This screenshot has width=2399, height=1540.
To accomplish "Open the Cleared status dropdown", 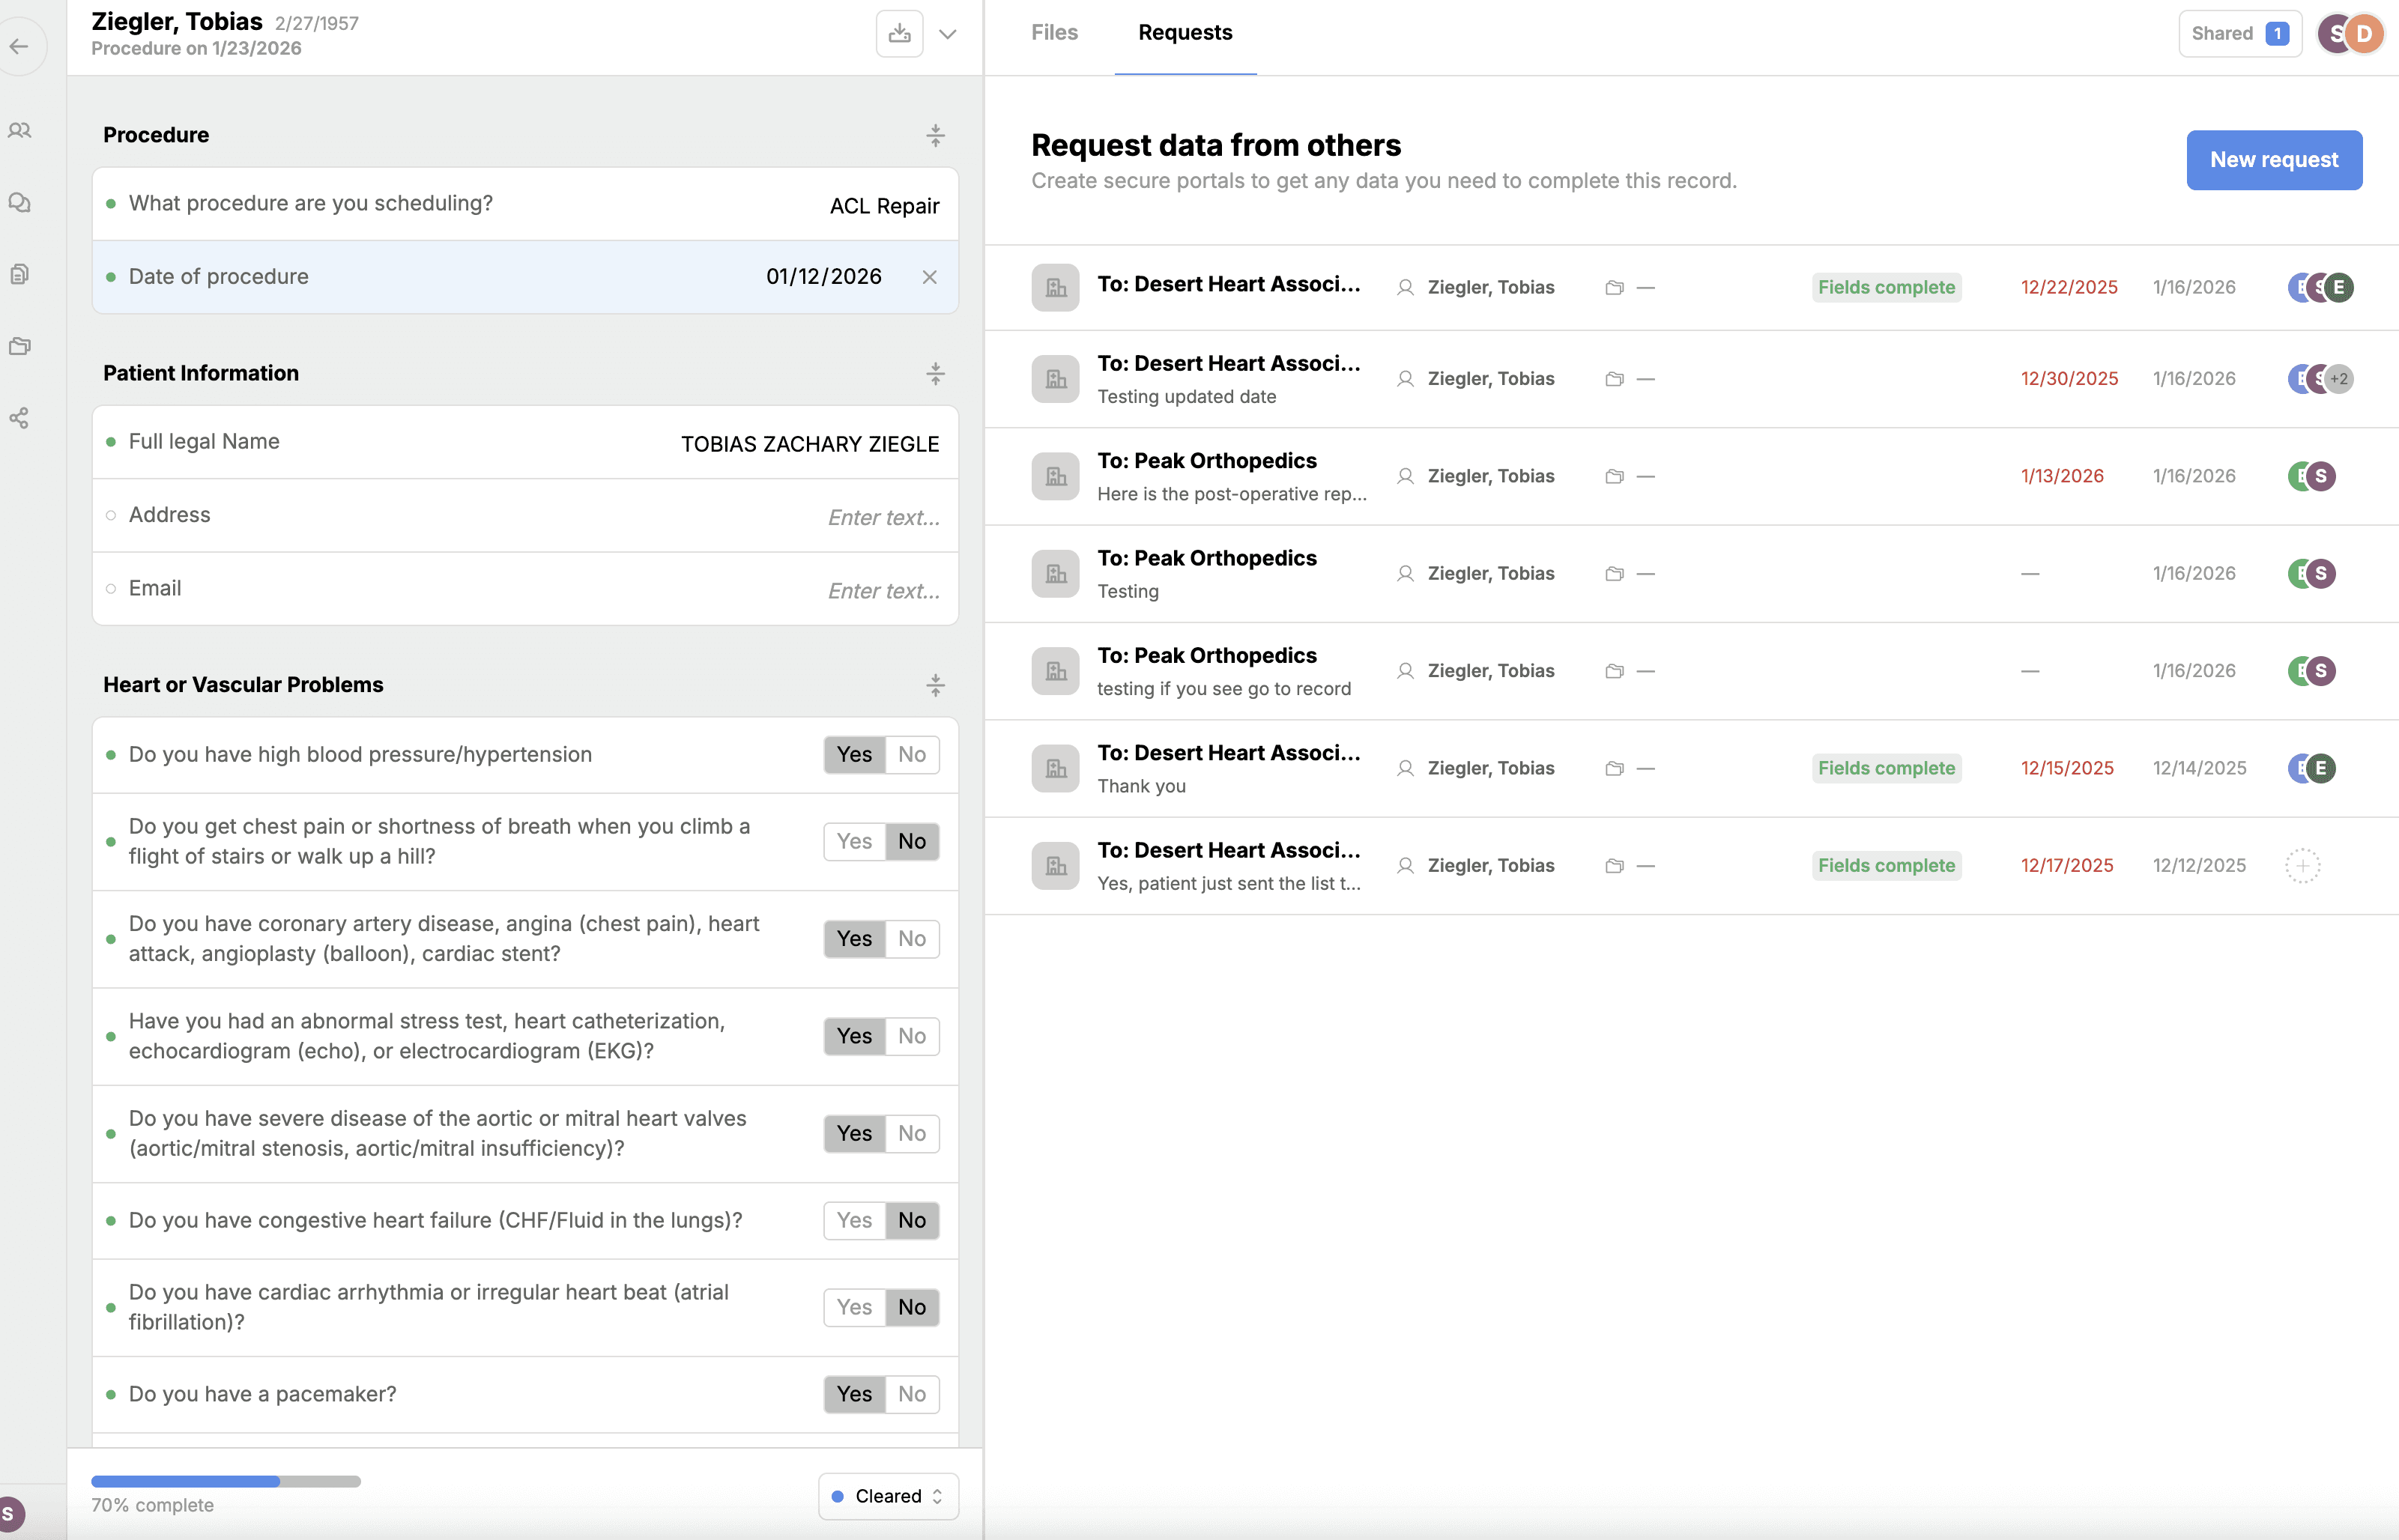I will pos(888,1495).
